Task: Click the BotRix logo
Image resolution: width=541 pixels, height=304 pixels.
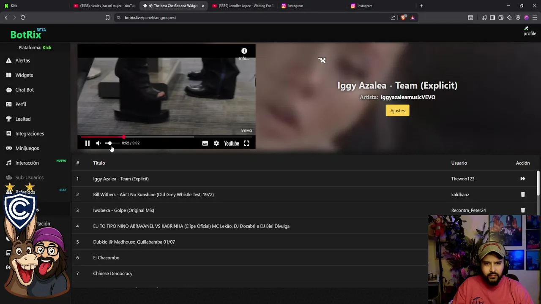Action: [x=26, y=35]
